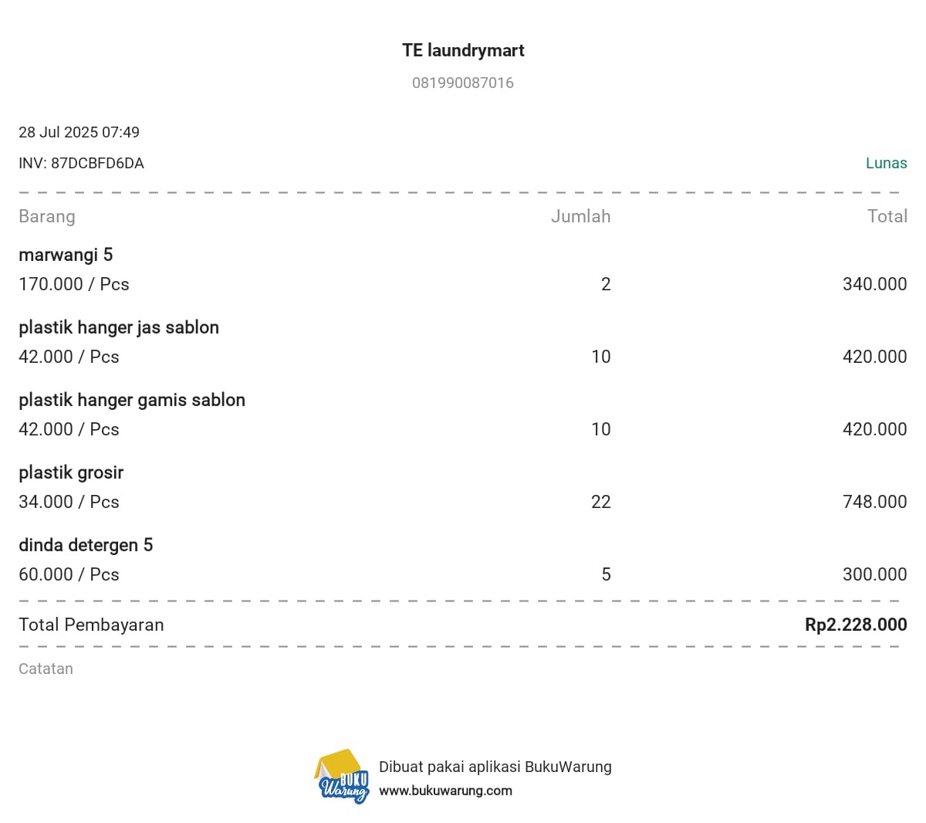This screenshot has width=926, height=823.
Task: Click the TE laundrymart store title
Action: [x=463, y=51]
